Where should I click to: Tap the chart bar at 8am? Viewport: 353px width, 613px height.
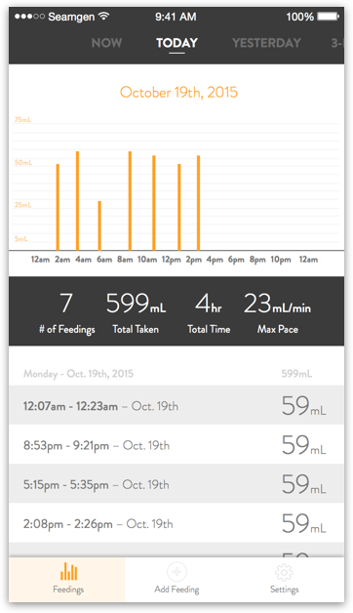[130, 200]
